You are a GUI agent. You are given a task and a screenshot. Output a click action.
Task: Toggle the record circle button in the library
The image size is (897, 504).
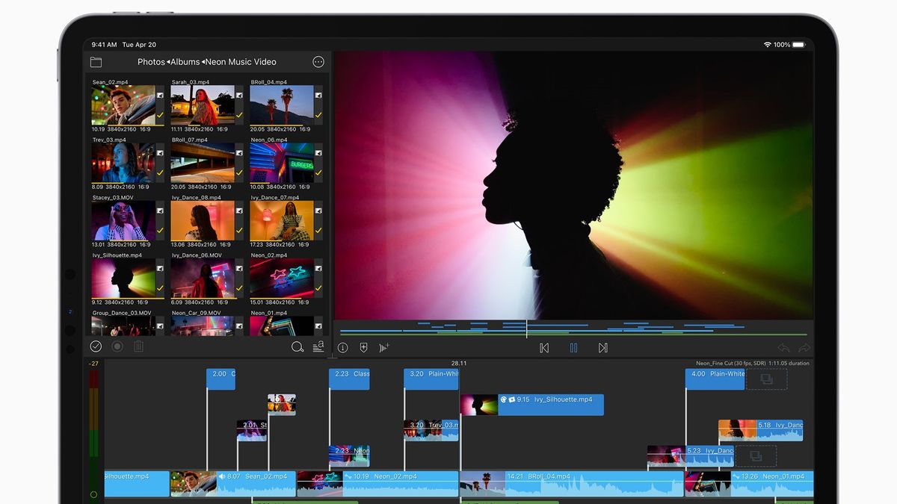coord(117,346)
